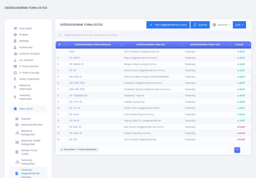Viewport: 256px width, 178px height.
Task: Open Kullanıcı Grupları icon in sidebar
Action: click(x=15, y=54)
